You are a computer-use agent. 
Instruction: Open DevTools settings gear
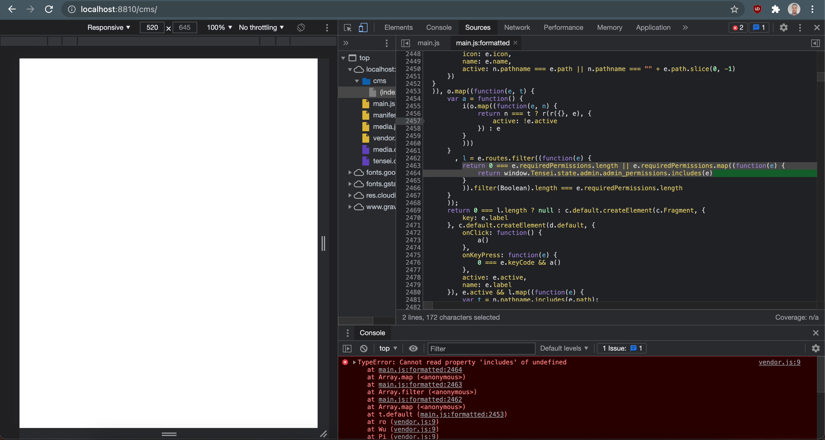784,27
